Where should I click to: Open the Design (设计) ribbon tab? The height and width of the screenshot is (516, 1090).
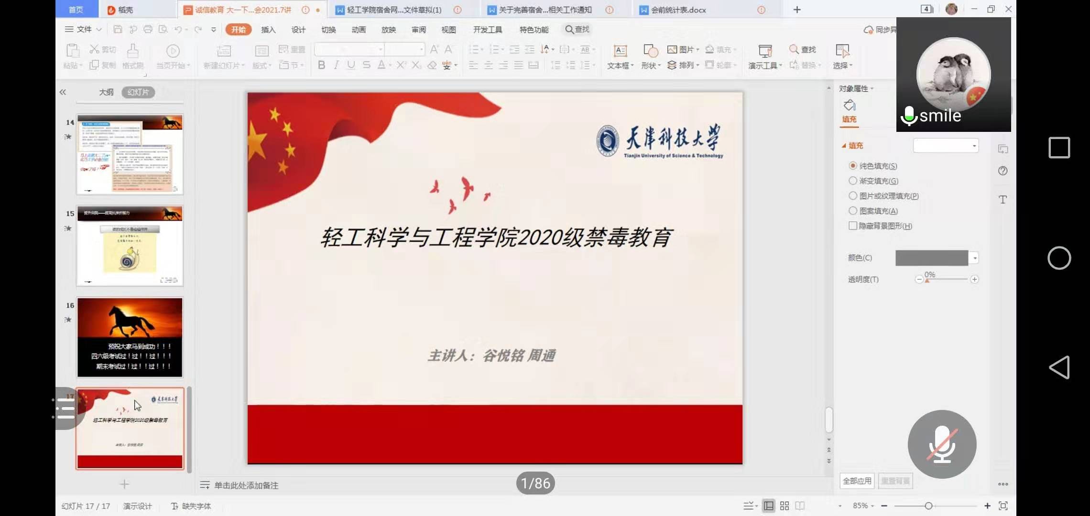[x=298, y=30]
